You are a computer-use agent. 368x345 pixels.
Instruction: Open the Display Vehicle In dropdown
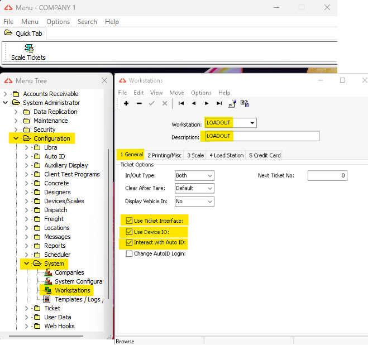pos(210,202)
